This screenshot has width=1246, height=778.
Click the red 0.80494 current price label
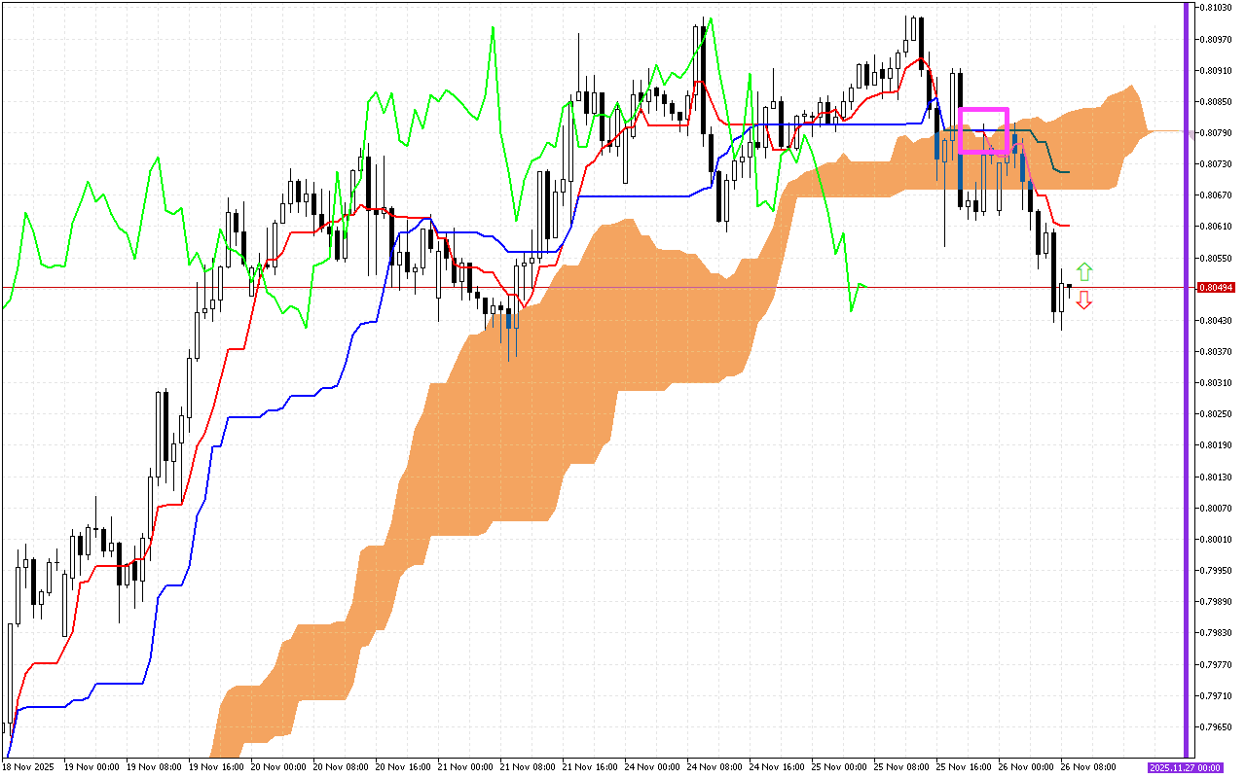click(1216, 288)
